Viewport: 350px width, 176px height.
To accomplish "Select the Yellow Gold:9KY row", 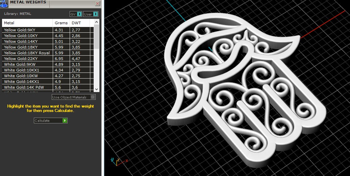I will pyautogui.click(x=48, y=30).
